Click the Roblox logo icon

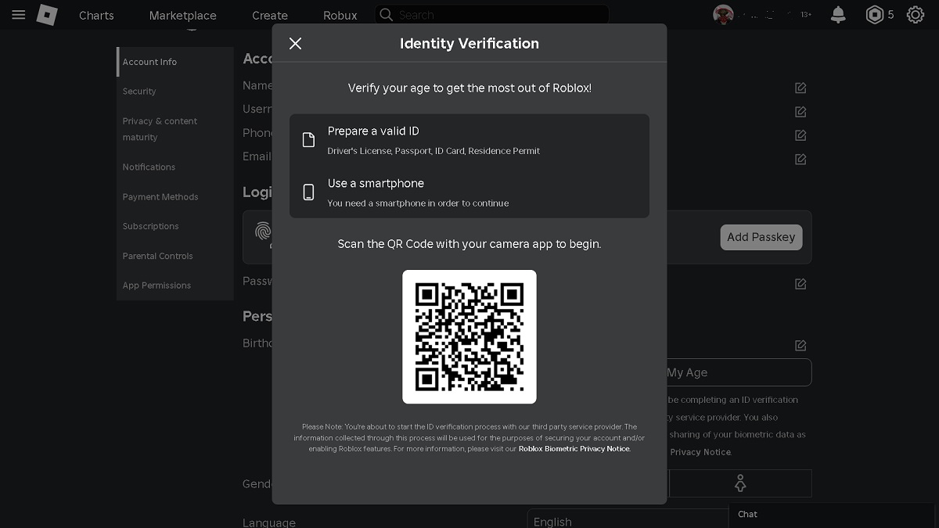click(46, 14)
